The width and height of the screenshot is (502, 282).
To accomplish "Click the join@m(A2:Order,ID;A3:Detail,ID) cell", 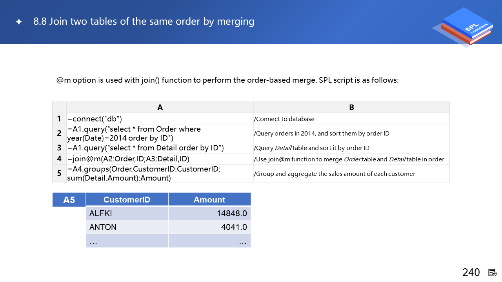I will pos(160,159).
